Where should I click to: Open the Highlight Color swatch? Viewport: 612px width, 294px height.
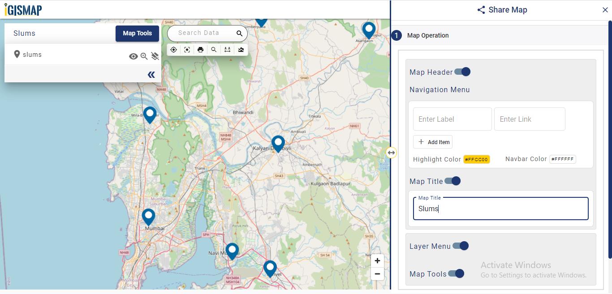477,159
